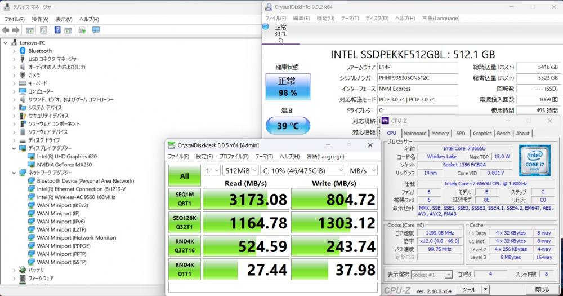The height and width of the screenshot is (296, 563).
Task: Run the RND4K Q32T16 benchmark
Action: pyautogui.click(x=185, y=246)
